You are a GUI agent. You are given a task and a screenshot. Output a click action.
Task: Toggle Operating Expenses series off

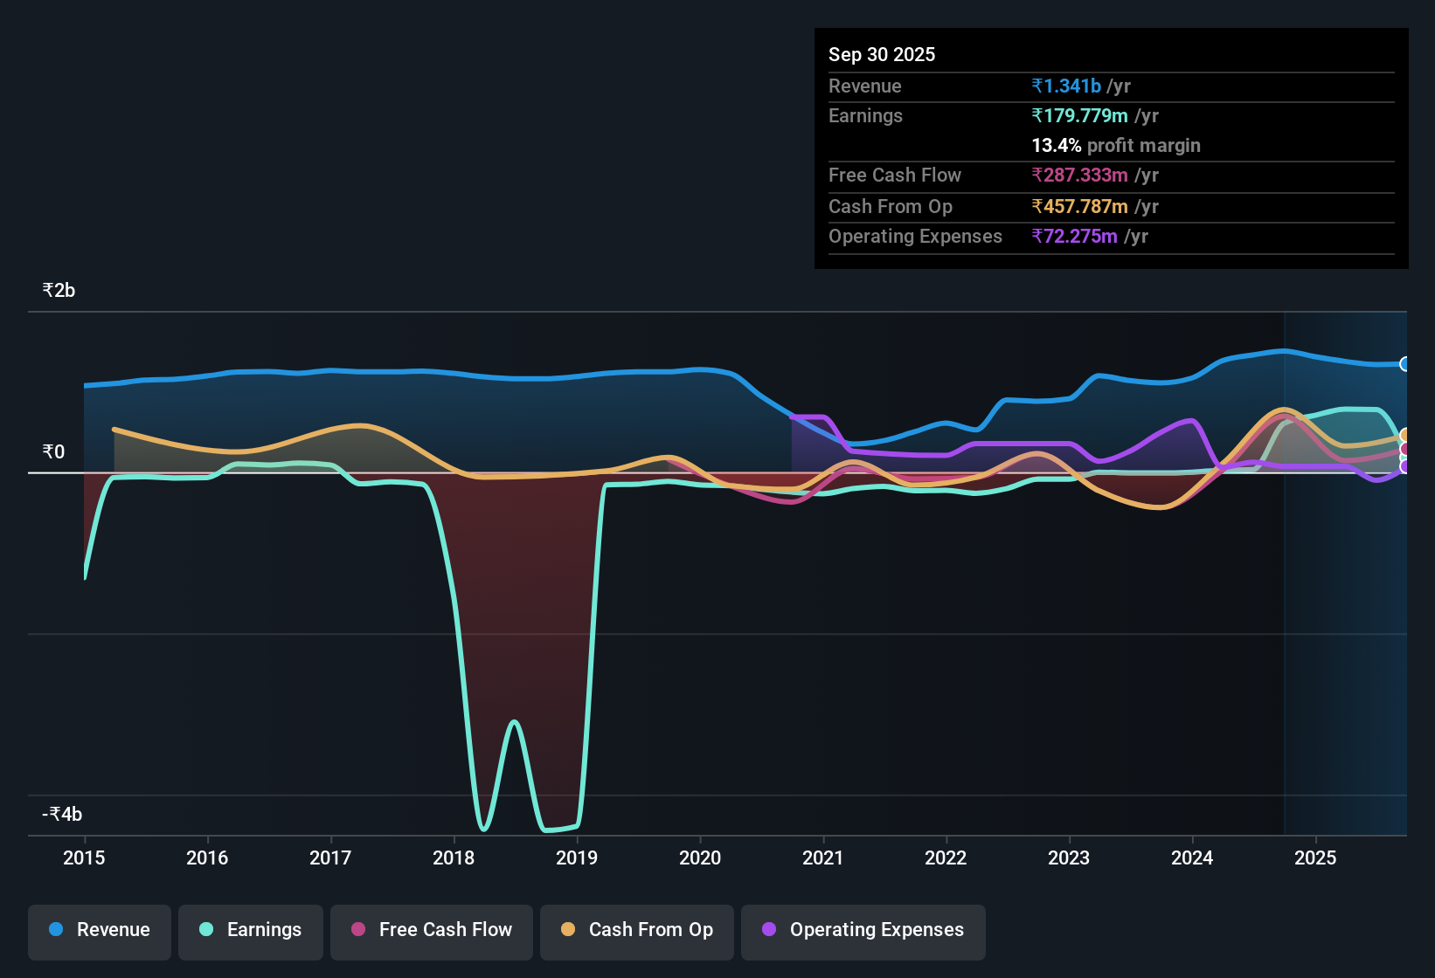tap(863, 931)
